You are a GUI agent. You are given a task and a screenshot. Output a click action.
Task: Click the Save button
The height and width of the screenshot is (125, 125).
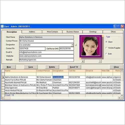pyautogui.click(x=31, y=67)
